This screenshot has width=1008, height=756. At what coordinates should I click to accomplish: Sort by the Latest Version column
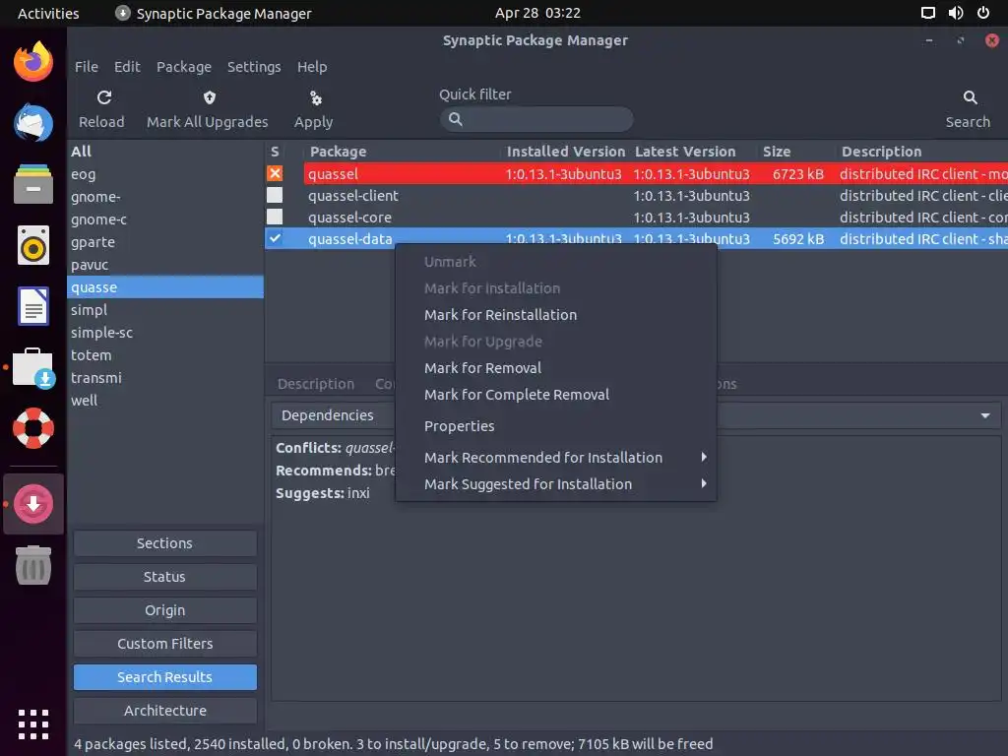click(x=685, y=152)
